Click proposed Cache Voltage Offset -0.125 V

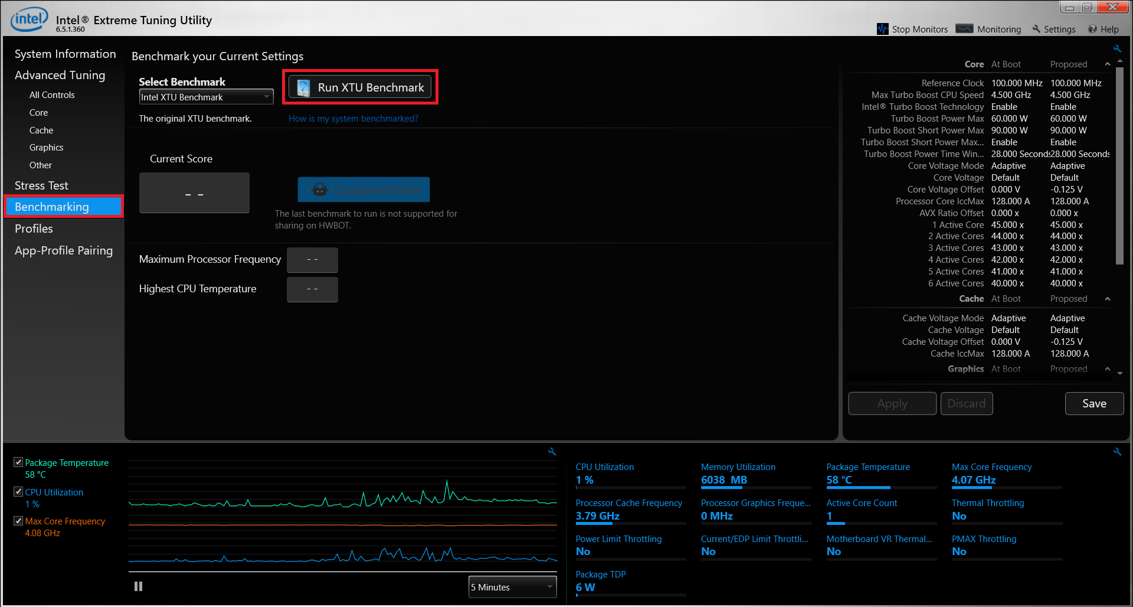[1066, 342]
